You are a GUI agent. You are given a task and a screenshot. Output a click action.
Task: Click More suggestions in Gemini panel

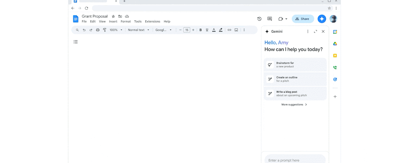294,105
